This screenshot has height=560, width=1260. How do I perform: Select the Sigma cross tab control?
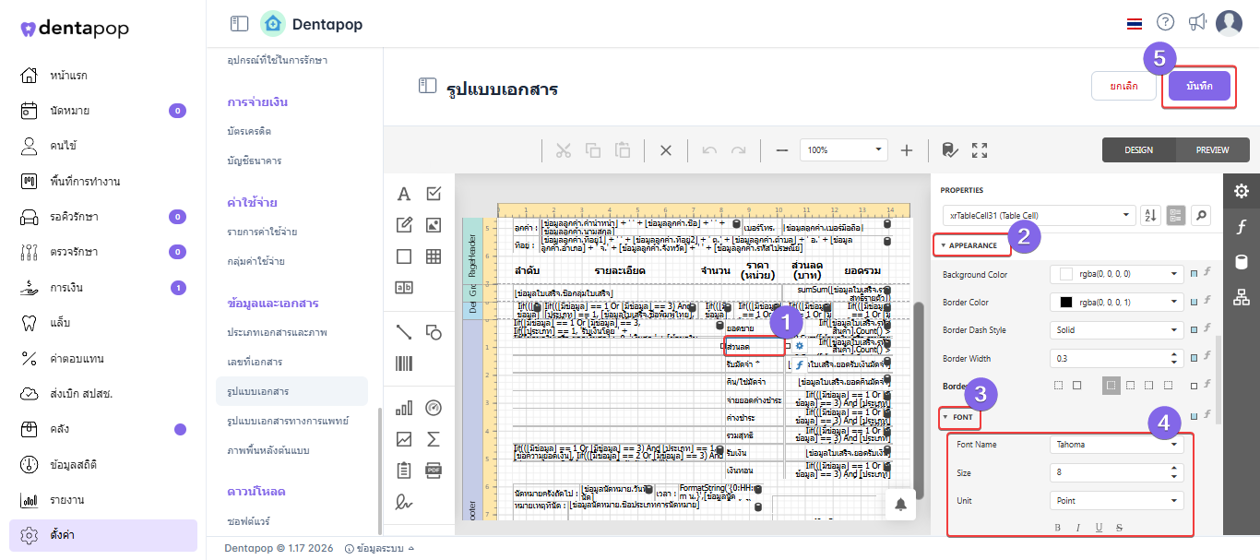pos(434,439)
